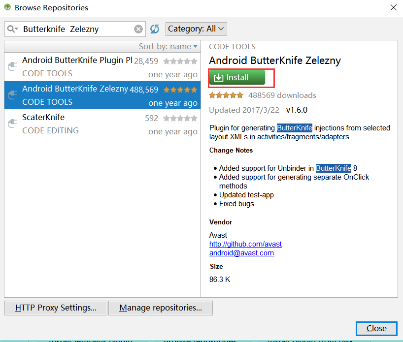Image resolution: width=403 pixels, height=342 pixels.
Task: Click the CODE EDITING label under ScaterKnife
Action: (x=50, y=131)
